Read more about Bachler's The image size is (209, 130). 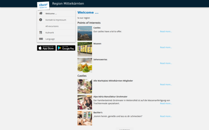pyautogui.click(x=166, y=116)
